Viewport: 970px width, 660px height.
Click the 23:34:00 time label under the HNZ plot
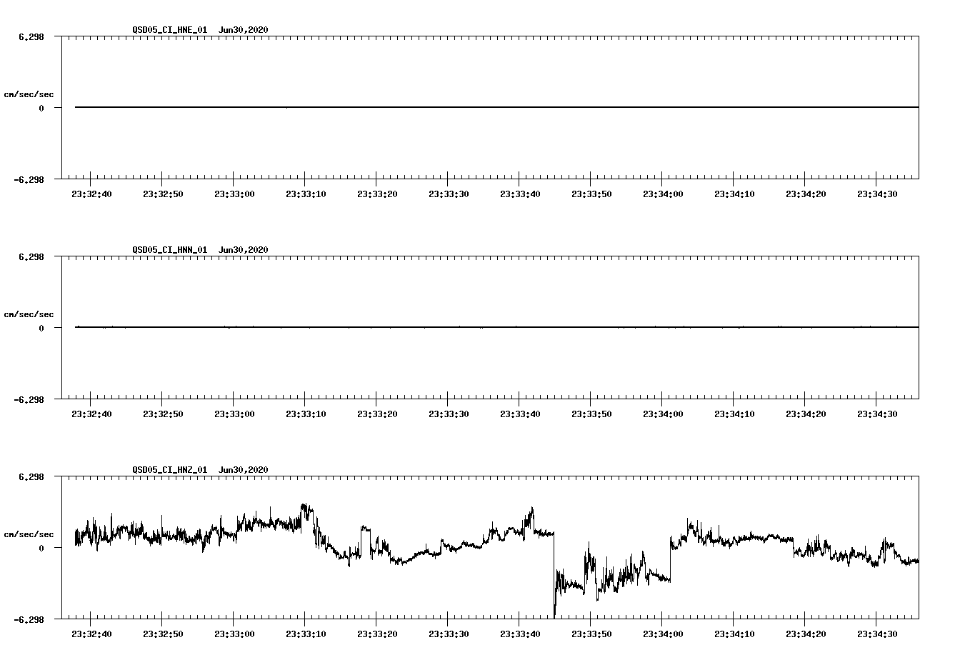coord(663,634)
